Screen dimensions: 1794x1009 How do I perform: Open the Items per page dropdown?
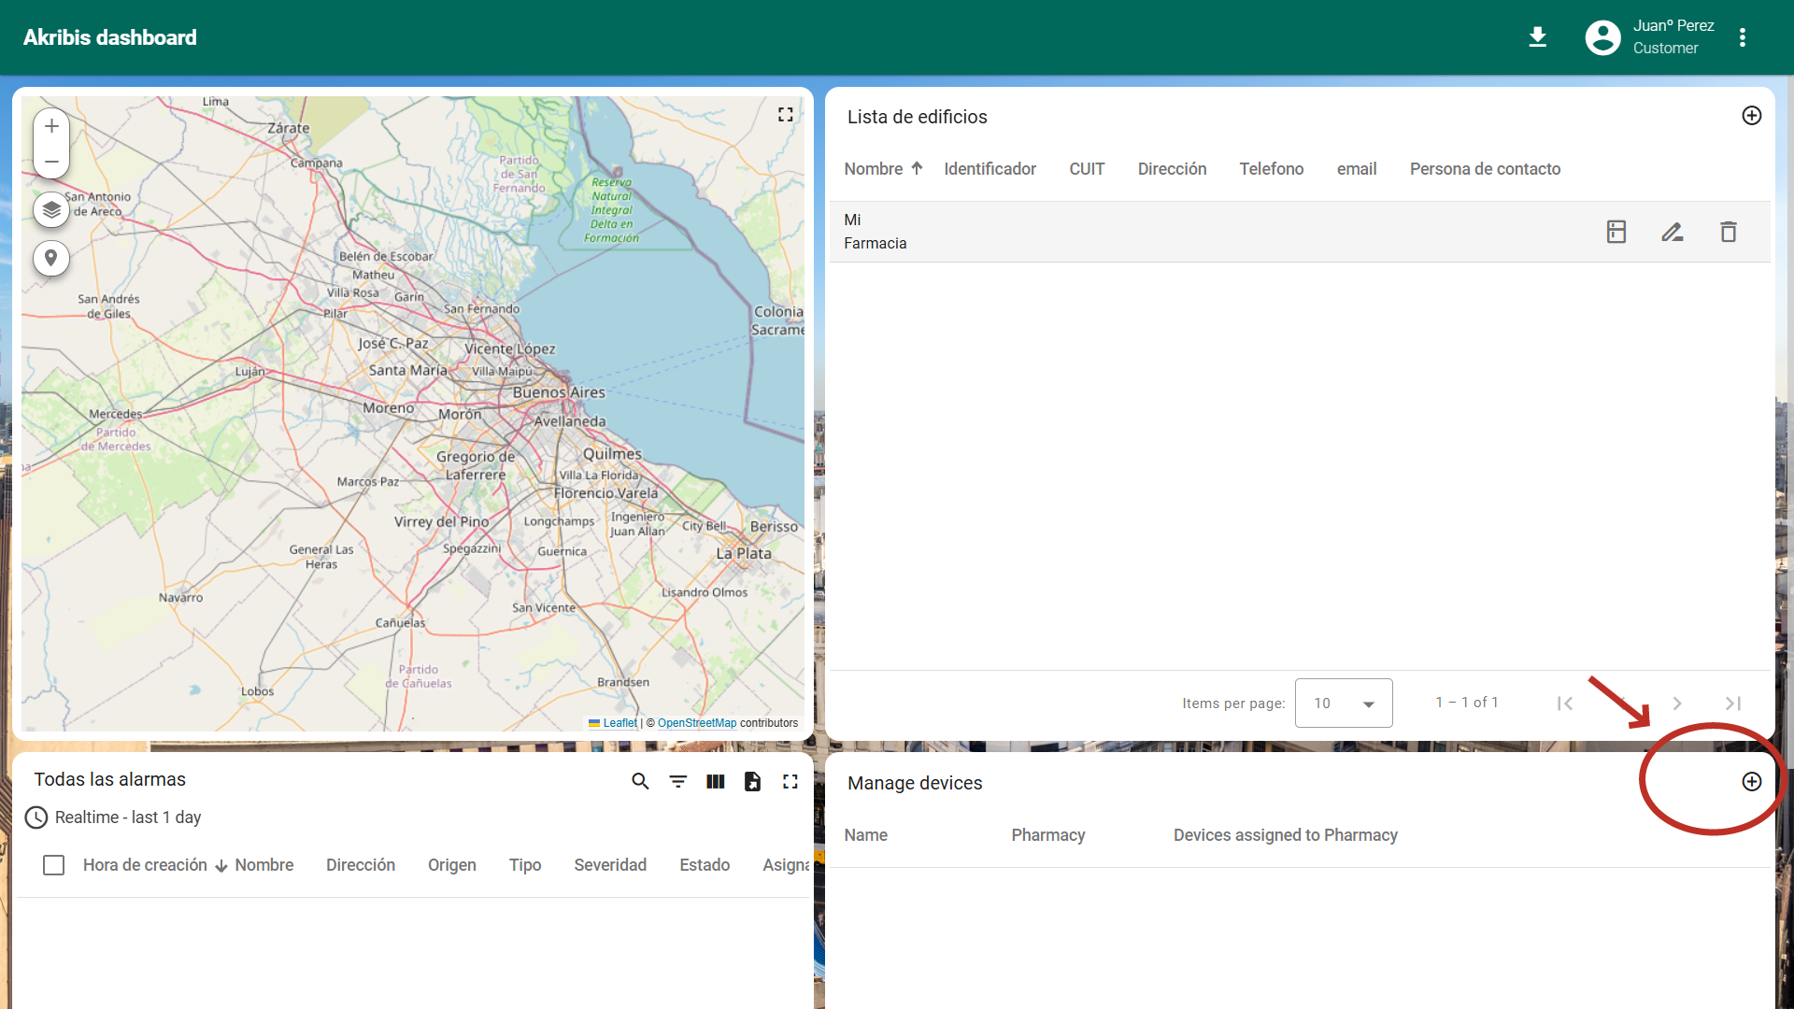(x=1343, y=703)
